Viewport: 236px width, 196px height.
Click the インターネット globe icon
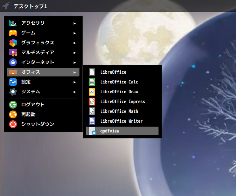tap(13, 62)
